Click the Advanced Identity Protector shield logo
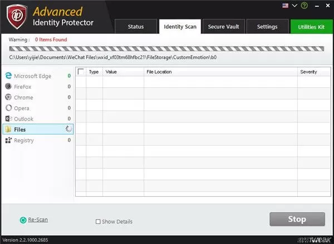The width and height of the screenshot is (334, 244). click(17, 17)
